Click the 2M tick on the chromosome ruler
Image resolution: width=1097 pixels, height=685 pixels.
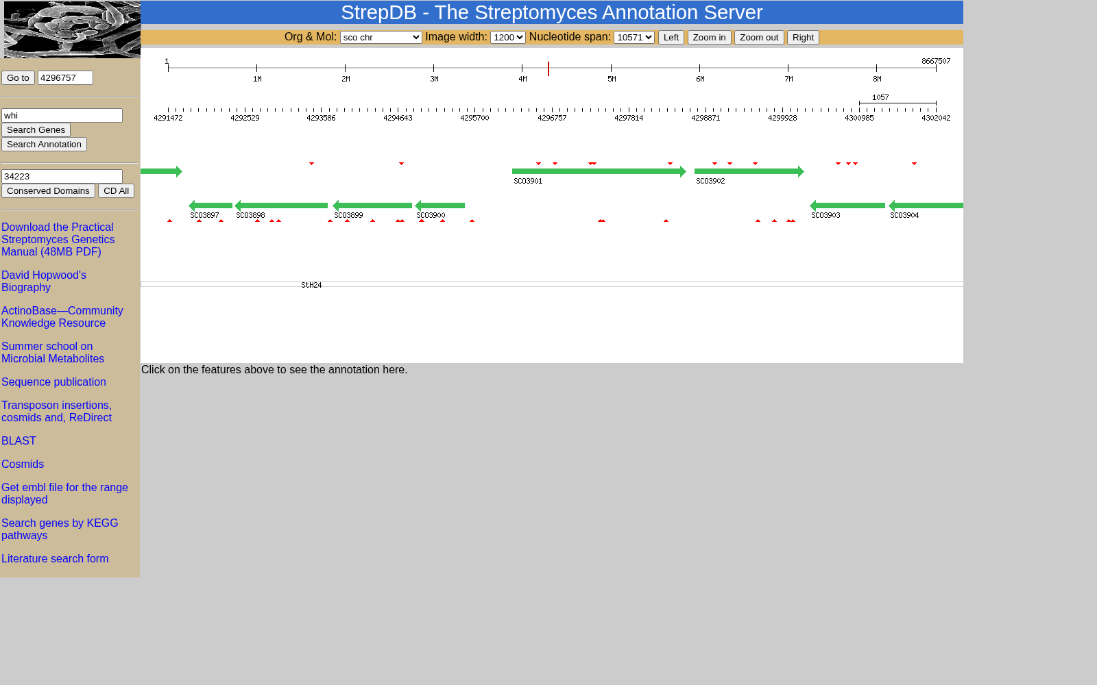[x=345, y=68]
